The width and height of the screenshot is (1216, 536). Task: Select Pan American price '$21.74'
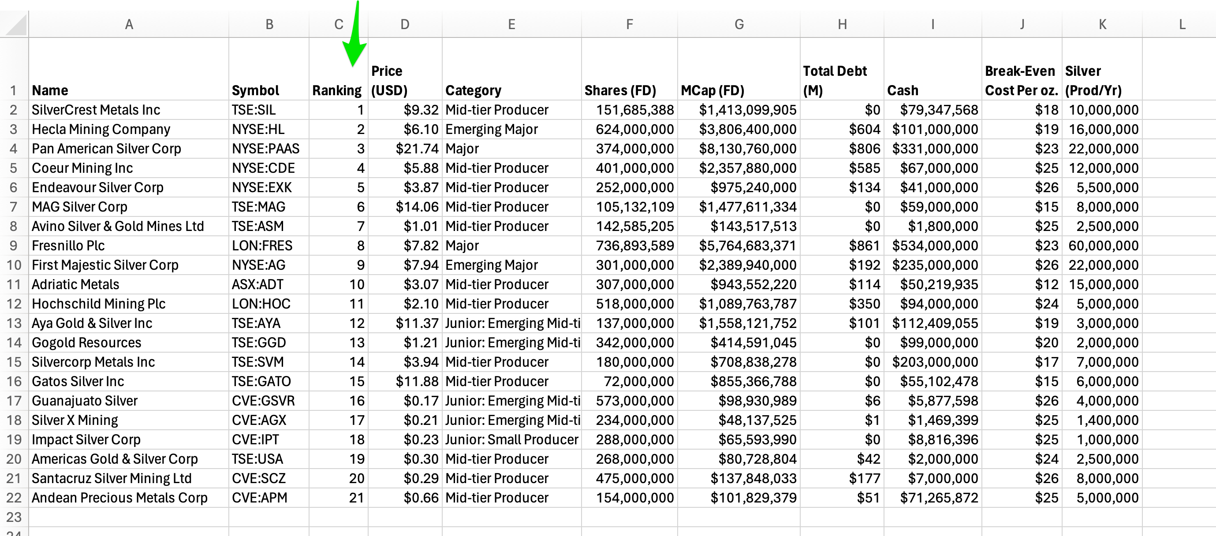pyautogui.click(x=405, y=149)
